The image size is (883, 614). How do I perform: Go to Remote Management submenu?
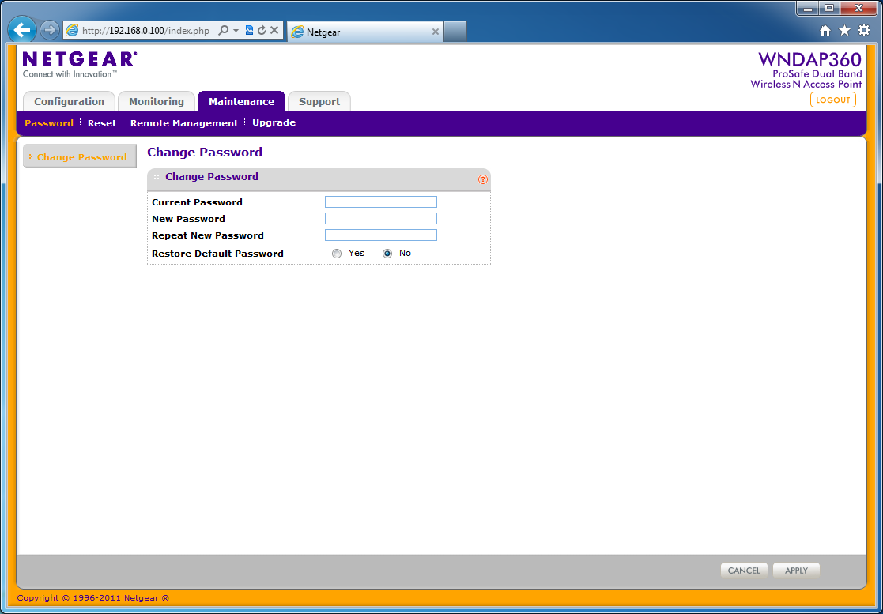[184, 123]
